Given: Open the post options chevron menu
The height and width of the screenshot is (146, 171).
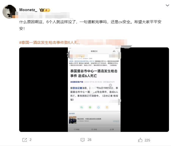Looking at the screenshot, I should tap(167, 5).
